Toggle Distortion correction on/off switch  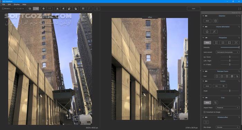[x=206, y=16]
